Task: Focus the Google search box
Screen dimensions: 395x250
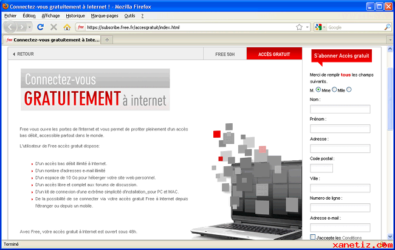Action: pyautogui.click(x=355, y=27)
